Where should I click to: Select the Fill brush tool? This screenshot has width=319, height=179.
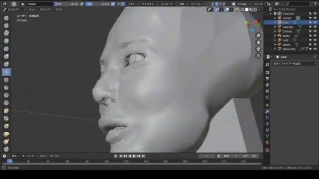6,95
